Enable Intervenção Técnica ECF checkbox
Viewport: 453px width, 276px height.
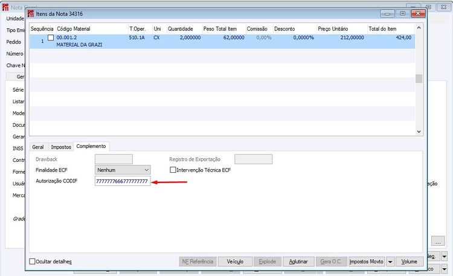coord(173,170)
